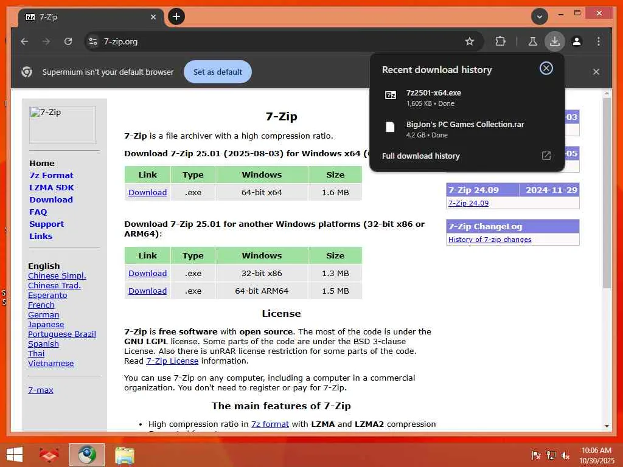Download the 64-bit ARM64 .exe
This screenshot has width=623, height=467.
point(147,291)
